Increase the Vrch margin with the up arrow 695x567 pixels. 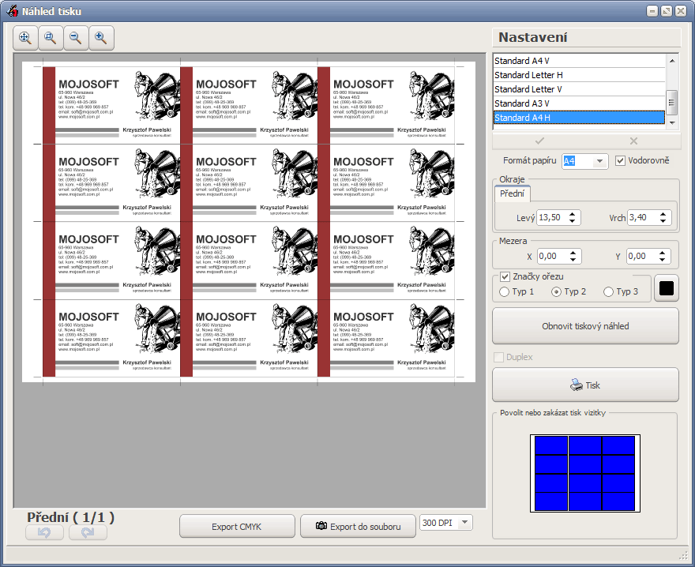pos(663,214)
